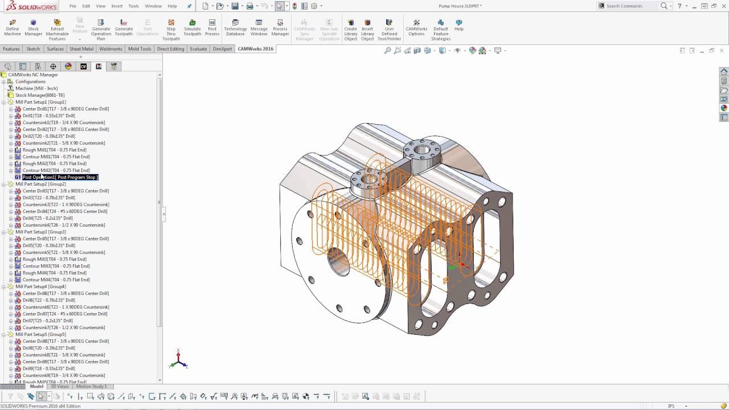The image size is (729, 410).
Task: Click the Print icon in top toolbar
Action: (249, 6)
